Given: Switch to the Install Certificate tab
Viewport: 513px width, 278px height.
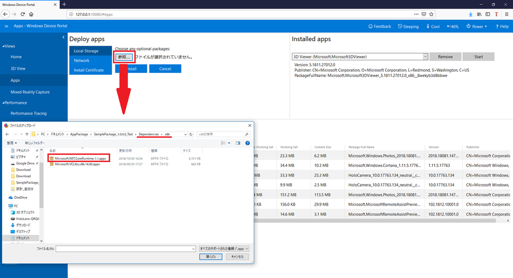Looking at the screenshot, I should click(90, 70).
